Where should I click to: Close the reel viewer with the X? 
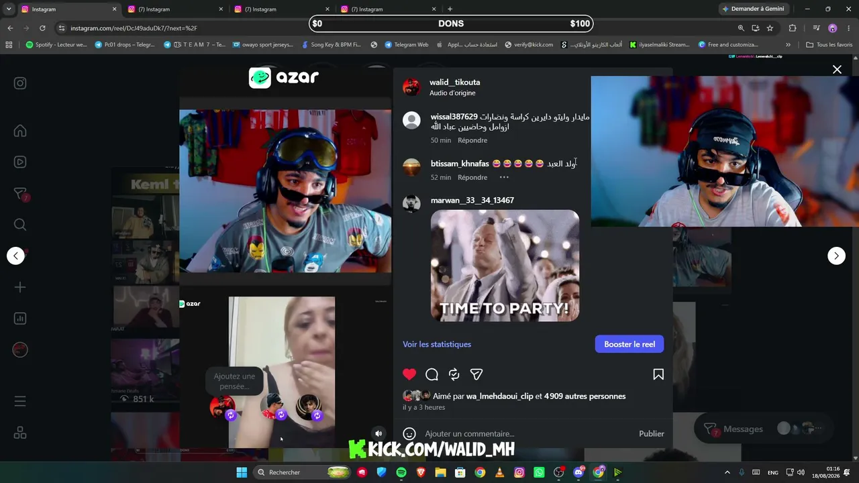click(837, 69)
